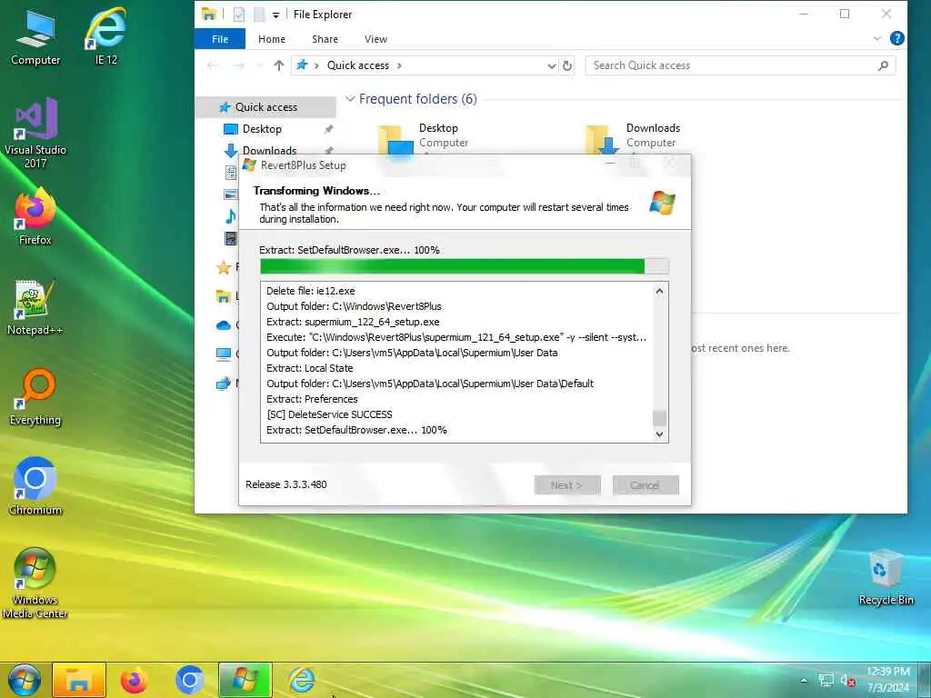The image size is (931, 698).
Task: Switch to Home ribbon tab
Action: pyautogui.click(x=271, y=39)
